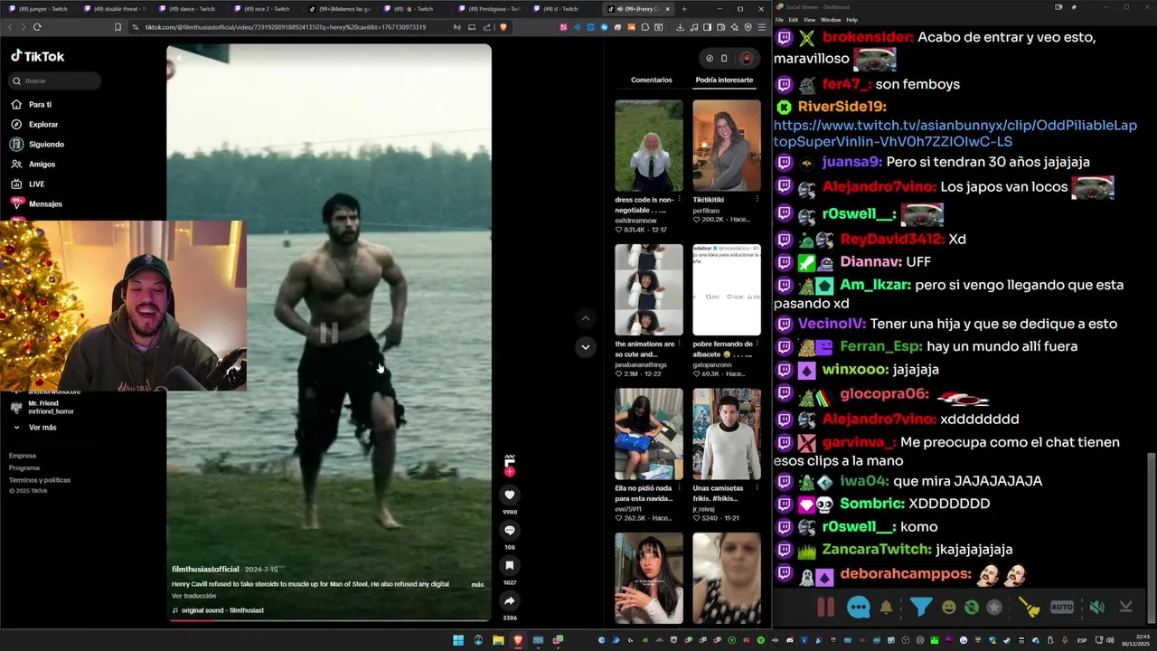Reload the page in the browser

[x=37, y=27]
